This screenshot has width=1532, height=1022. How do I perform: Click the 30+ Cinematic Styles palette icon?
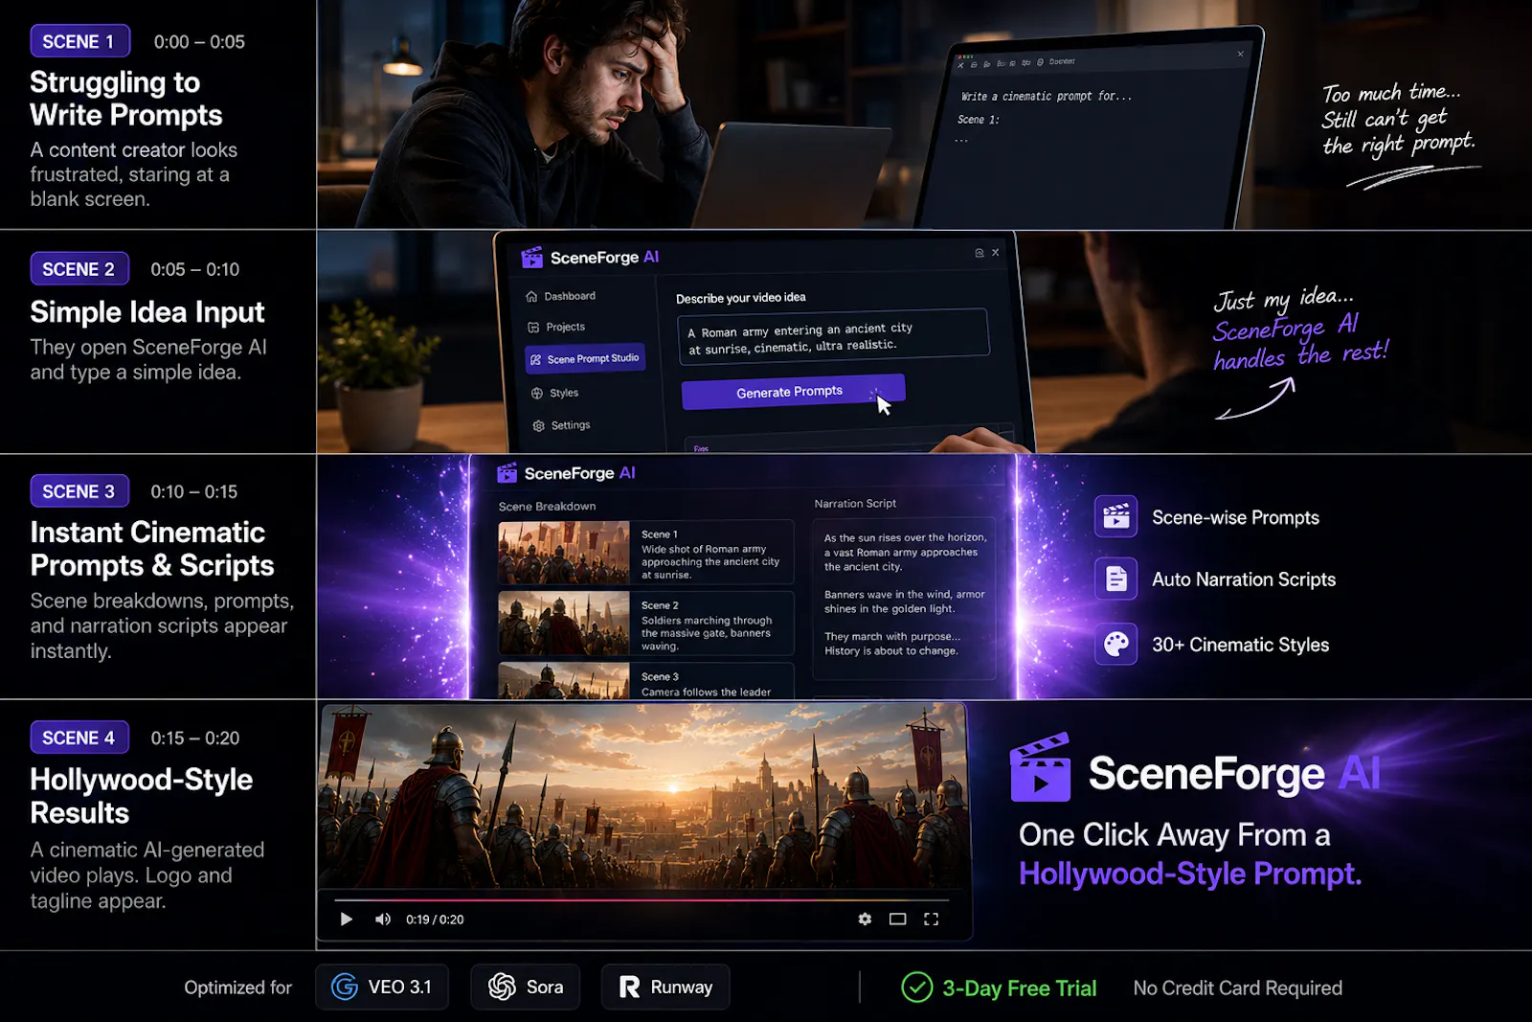coord(1116,645)
